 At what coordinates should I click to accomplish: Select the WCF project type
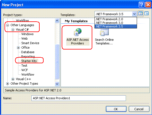click(x=25, y=70)
